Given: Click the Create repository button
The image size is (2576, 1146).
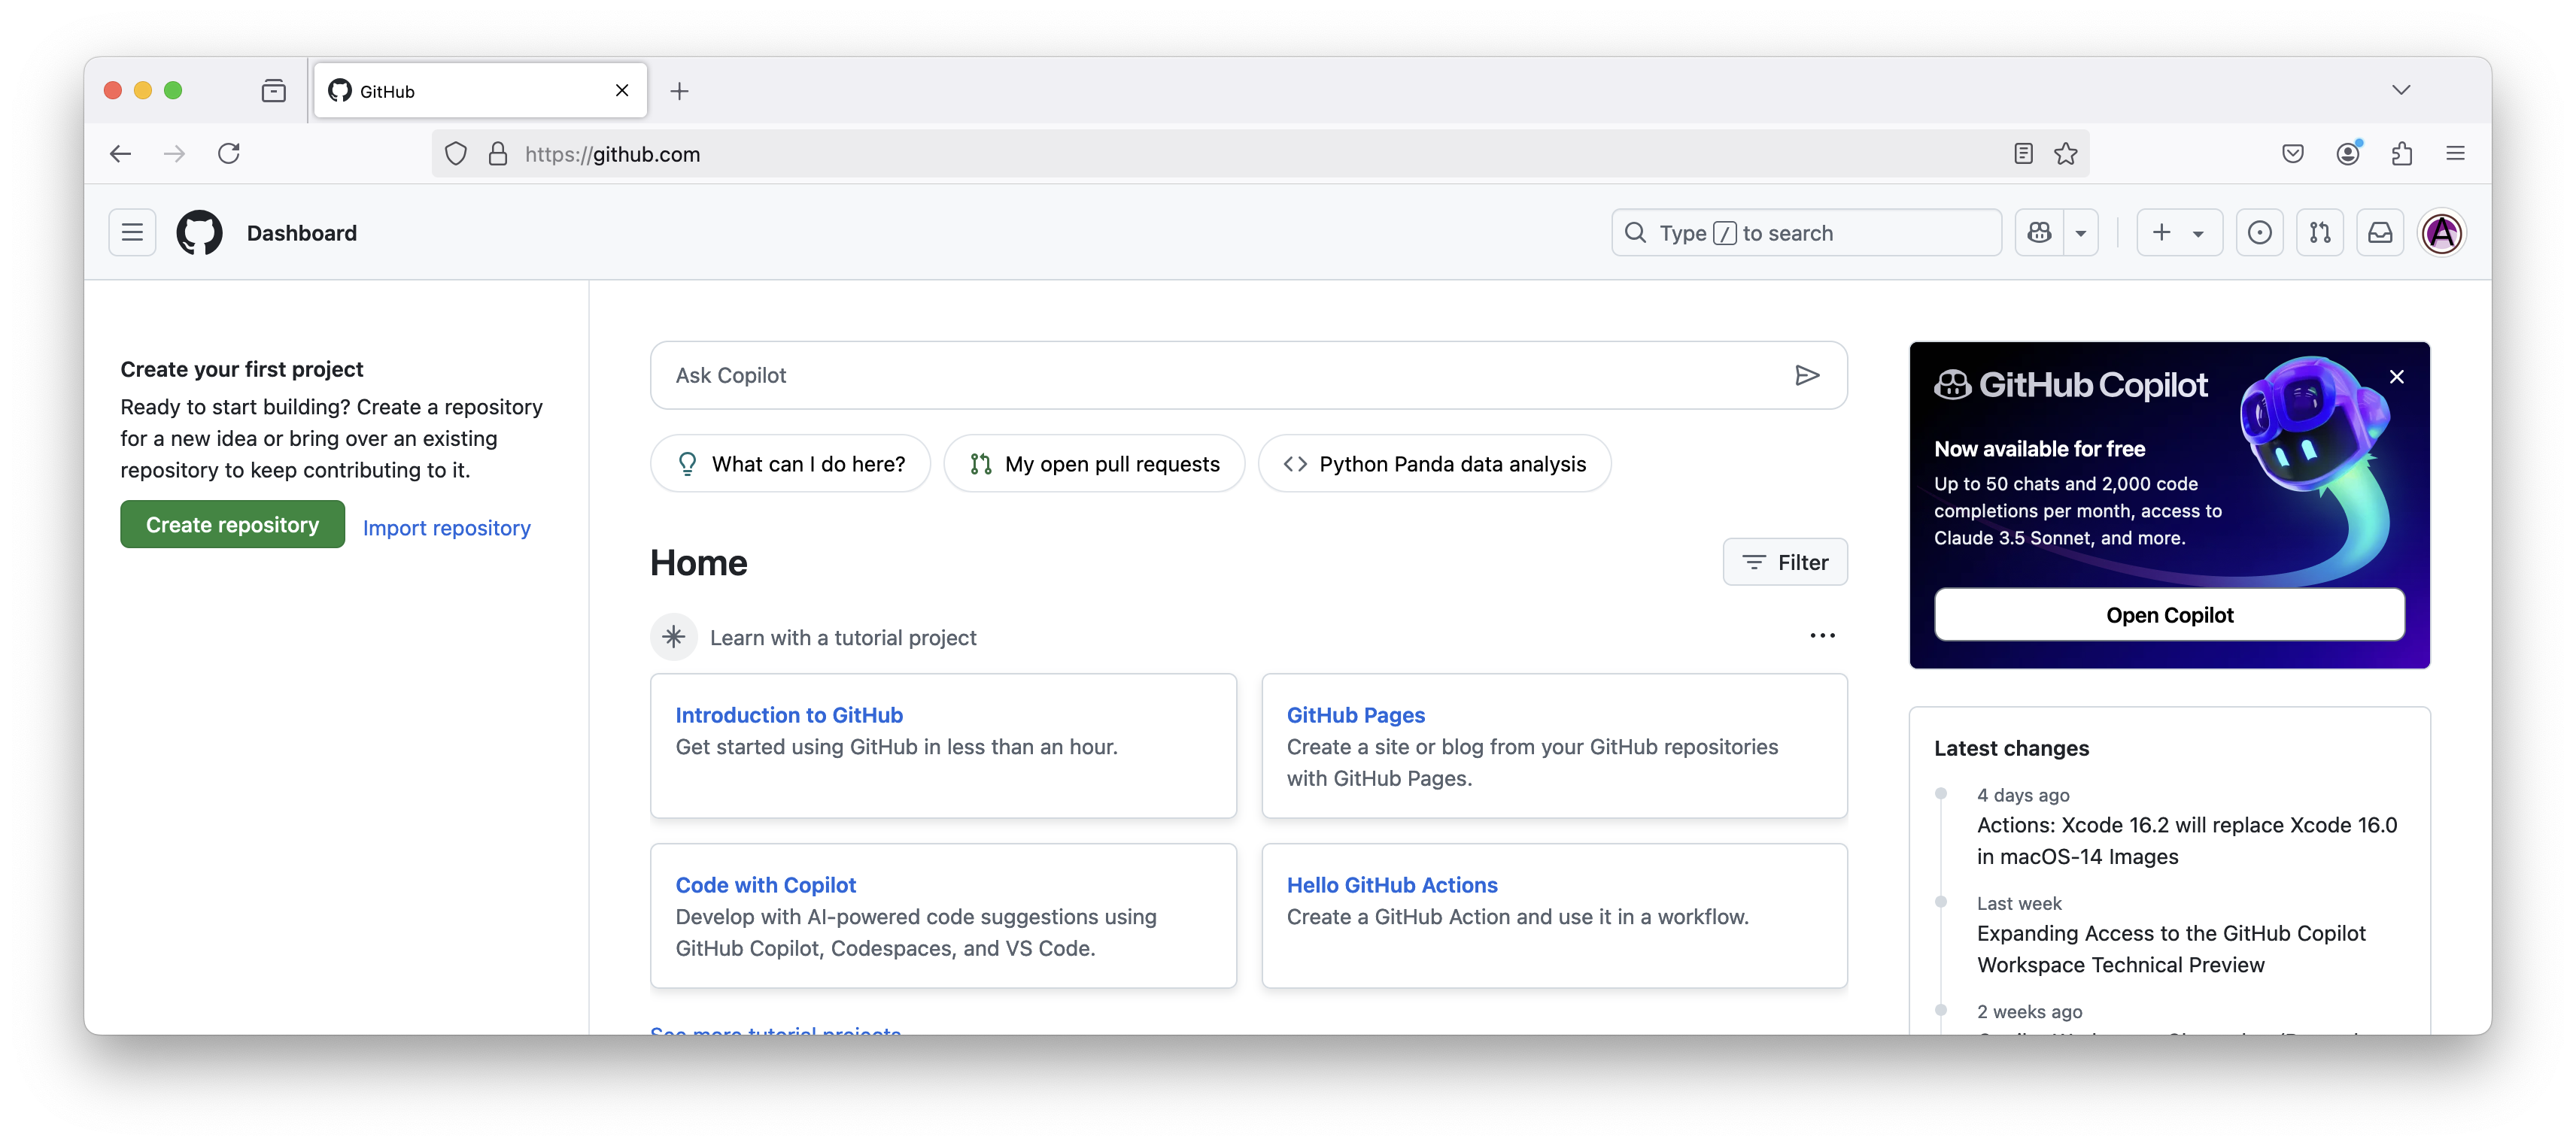Looking at the screenshot, I should (x=232, y=525).
